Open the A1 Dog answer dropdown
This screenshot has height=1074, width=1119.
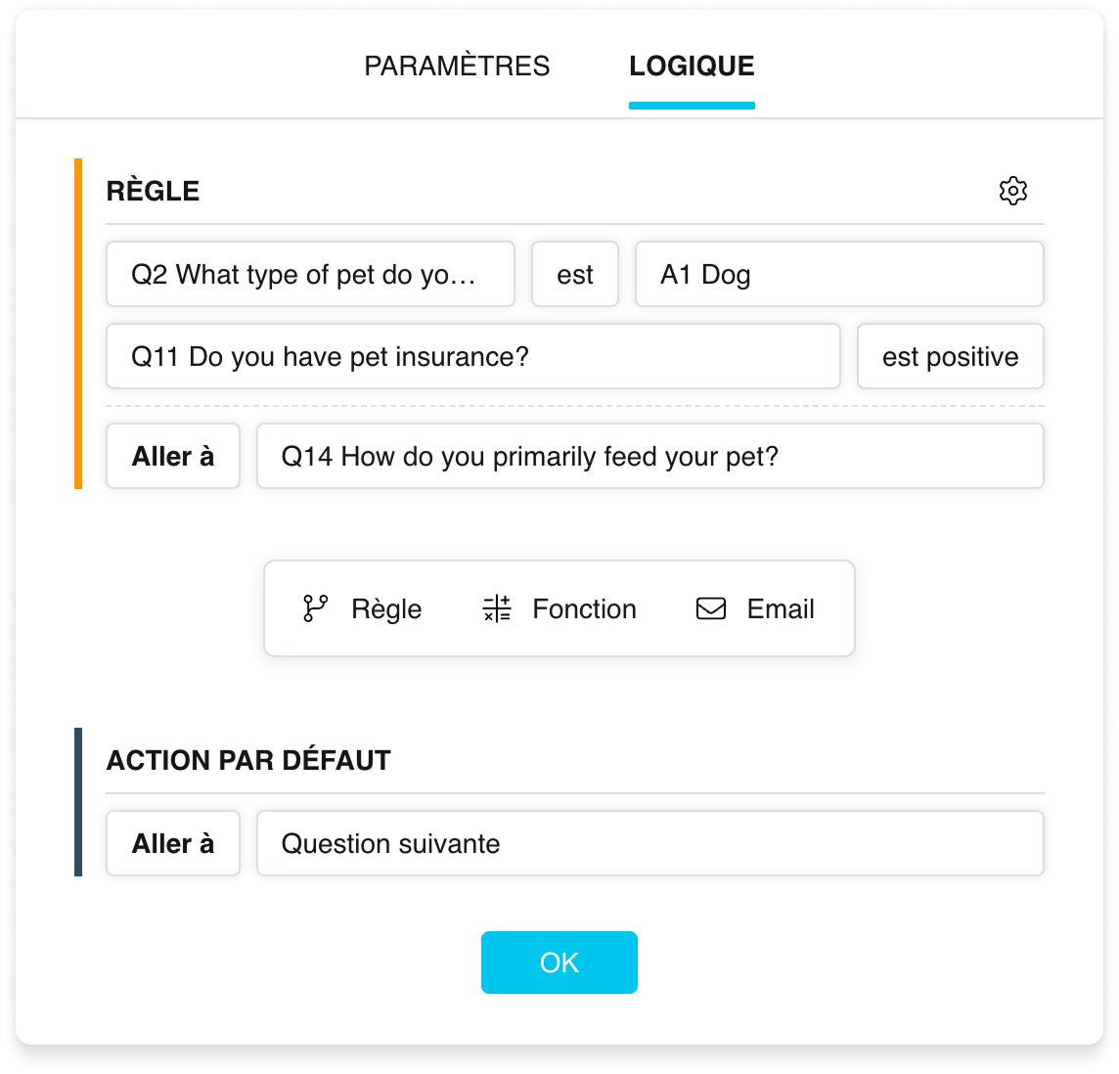click(x=839, y=274)
